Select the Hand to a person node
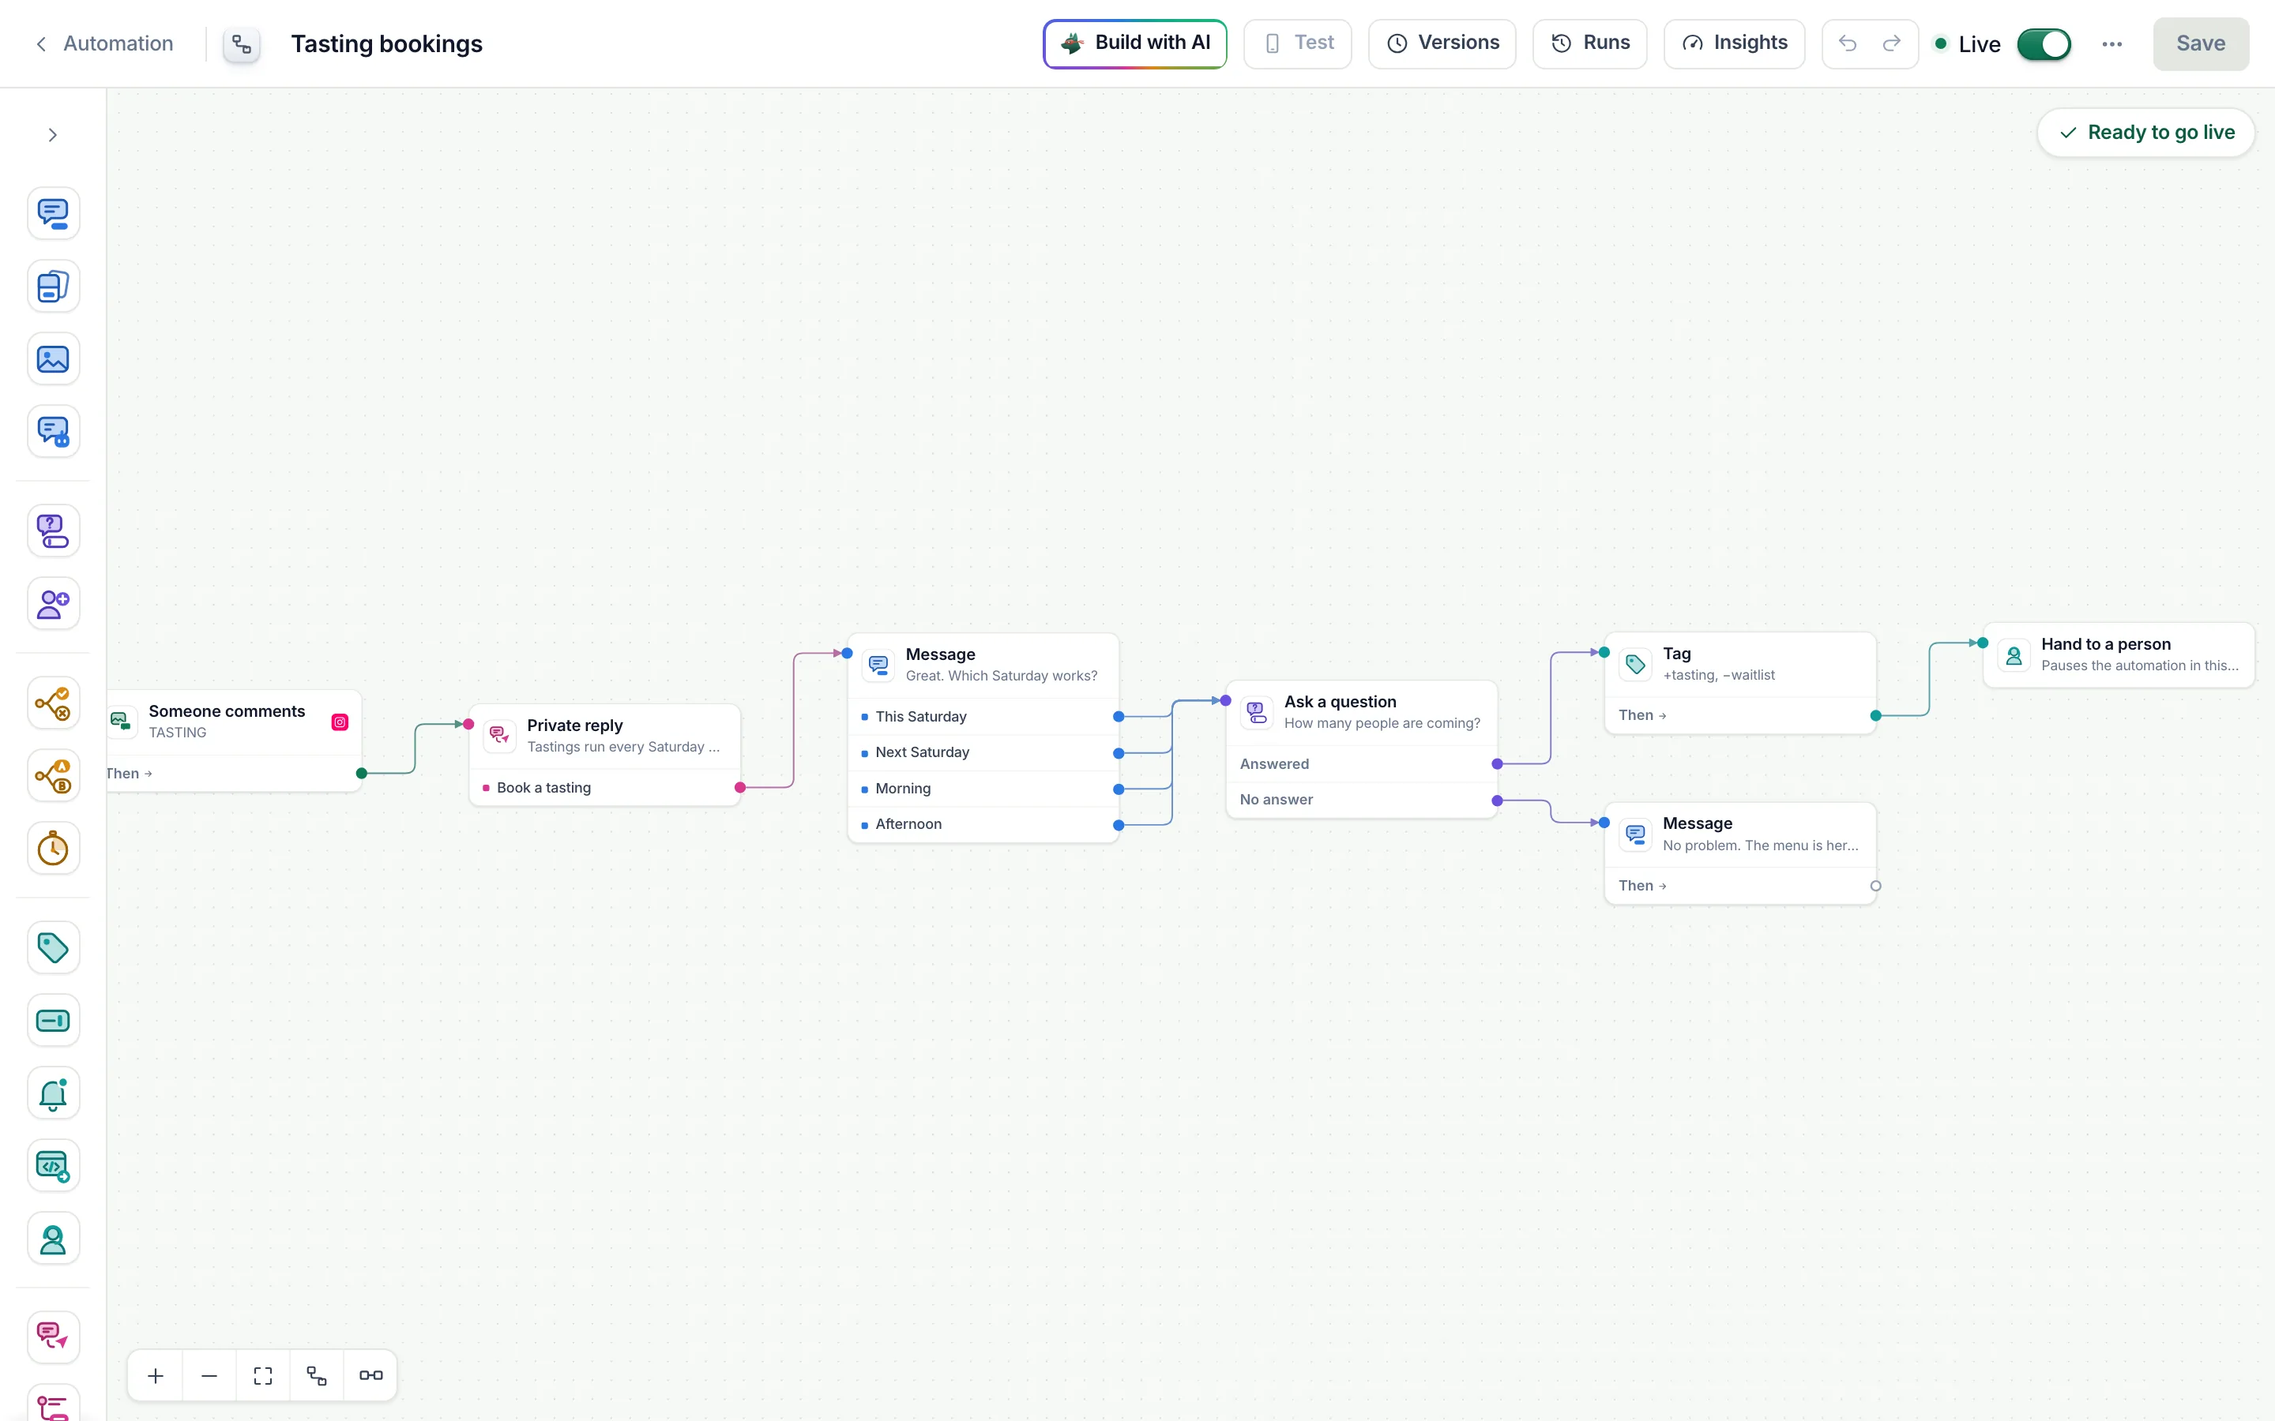 coord(2119,655)
